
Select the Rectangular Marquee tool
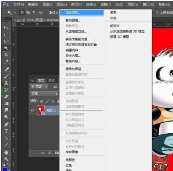click(6, 34)
